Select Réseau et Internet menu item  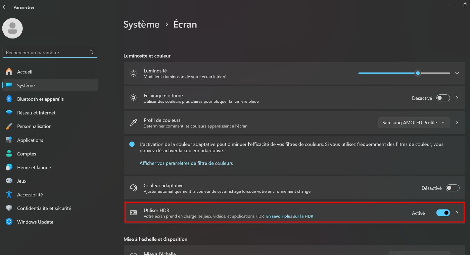click(36, 113)
